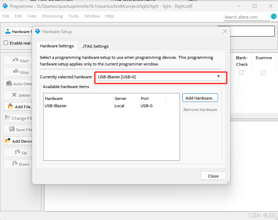Toggle the Examine column checkbox
Viewport: 278px width, 220px height.
(x=263, y=72)
